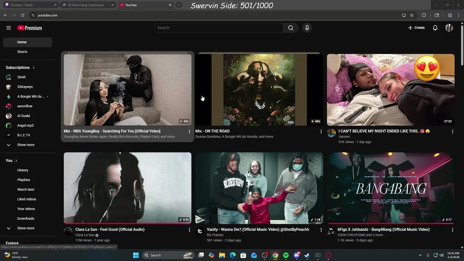Open the YouTube hamburger guide menu
464x261 pixels.
click(x=9, y=28)
